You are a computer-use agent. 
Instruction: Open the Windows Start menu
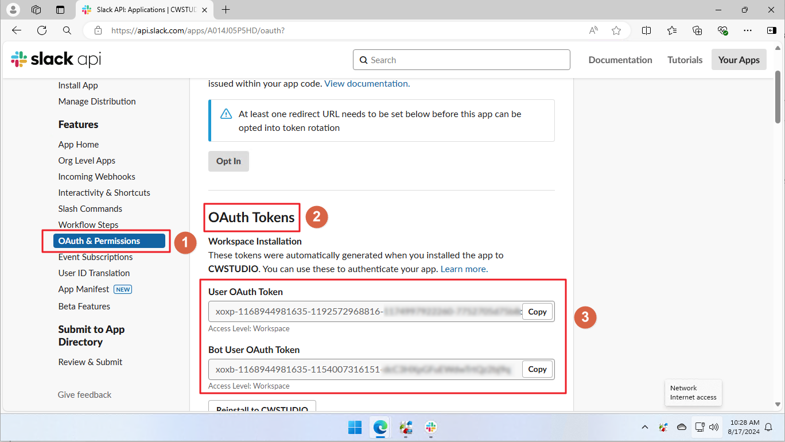point(355,427)
